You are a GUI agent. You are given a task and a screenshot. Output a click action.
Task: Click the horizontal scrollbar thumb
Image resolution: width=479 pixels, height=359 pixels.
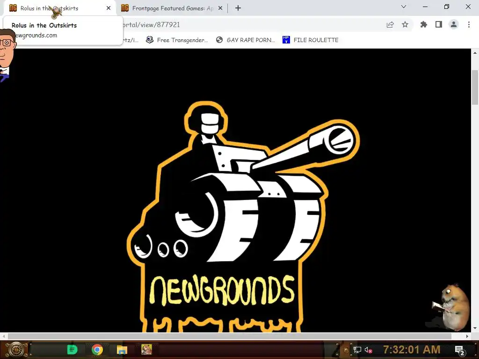[x=229, y=336]
